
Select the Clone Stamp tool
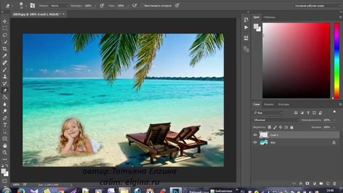pyautogui.click(x=5, y=77)
